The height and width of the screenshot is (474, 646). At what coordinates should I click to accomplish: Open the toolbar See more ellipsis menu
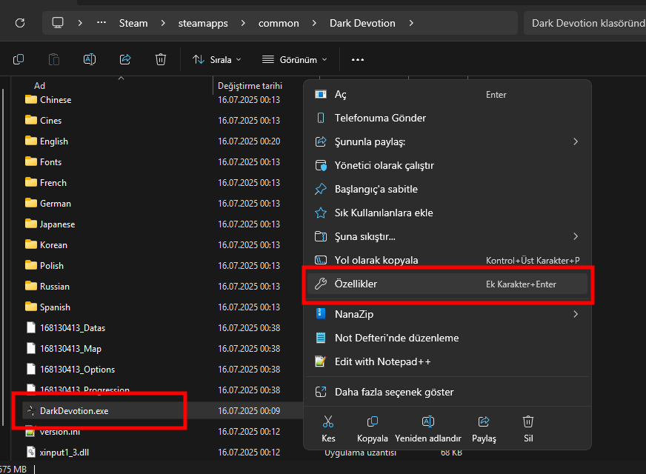[358, 60]
